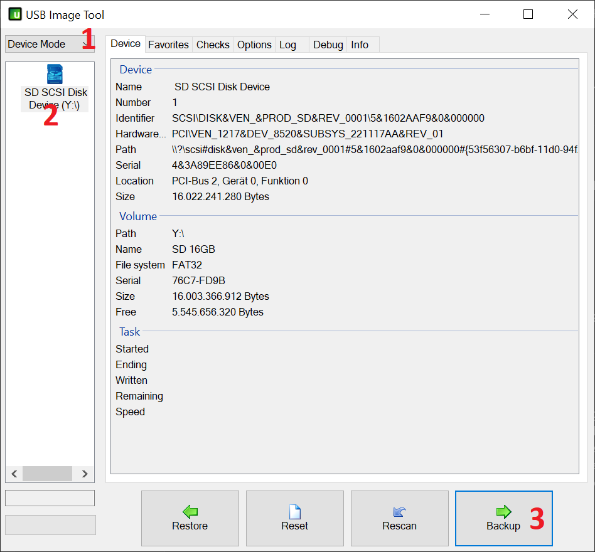Click the green Backup arrow icon

coord(503,511)
